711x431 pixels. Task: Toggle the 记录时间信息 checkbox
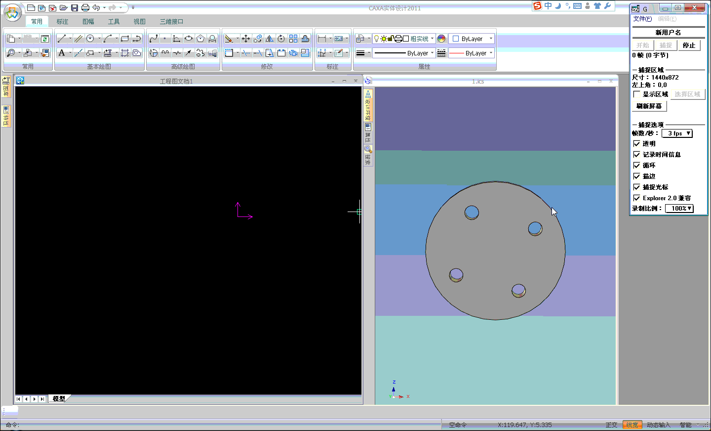(x=637, y=155)
